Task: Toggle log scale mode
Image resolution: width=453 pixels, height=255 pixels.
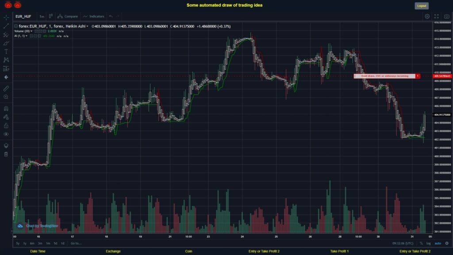Action: click(x=428, y=243)
